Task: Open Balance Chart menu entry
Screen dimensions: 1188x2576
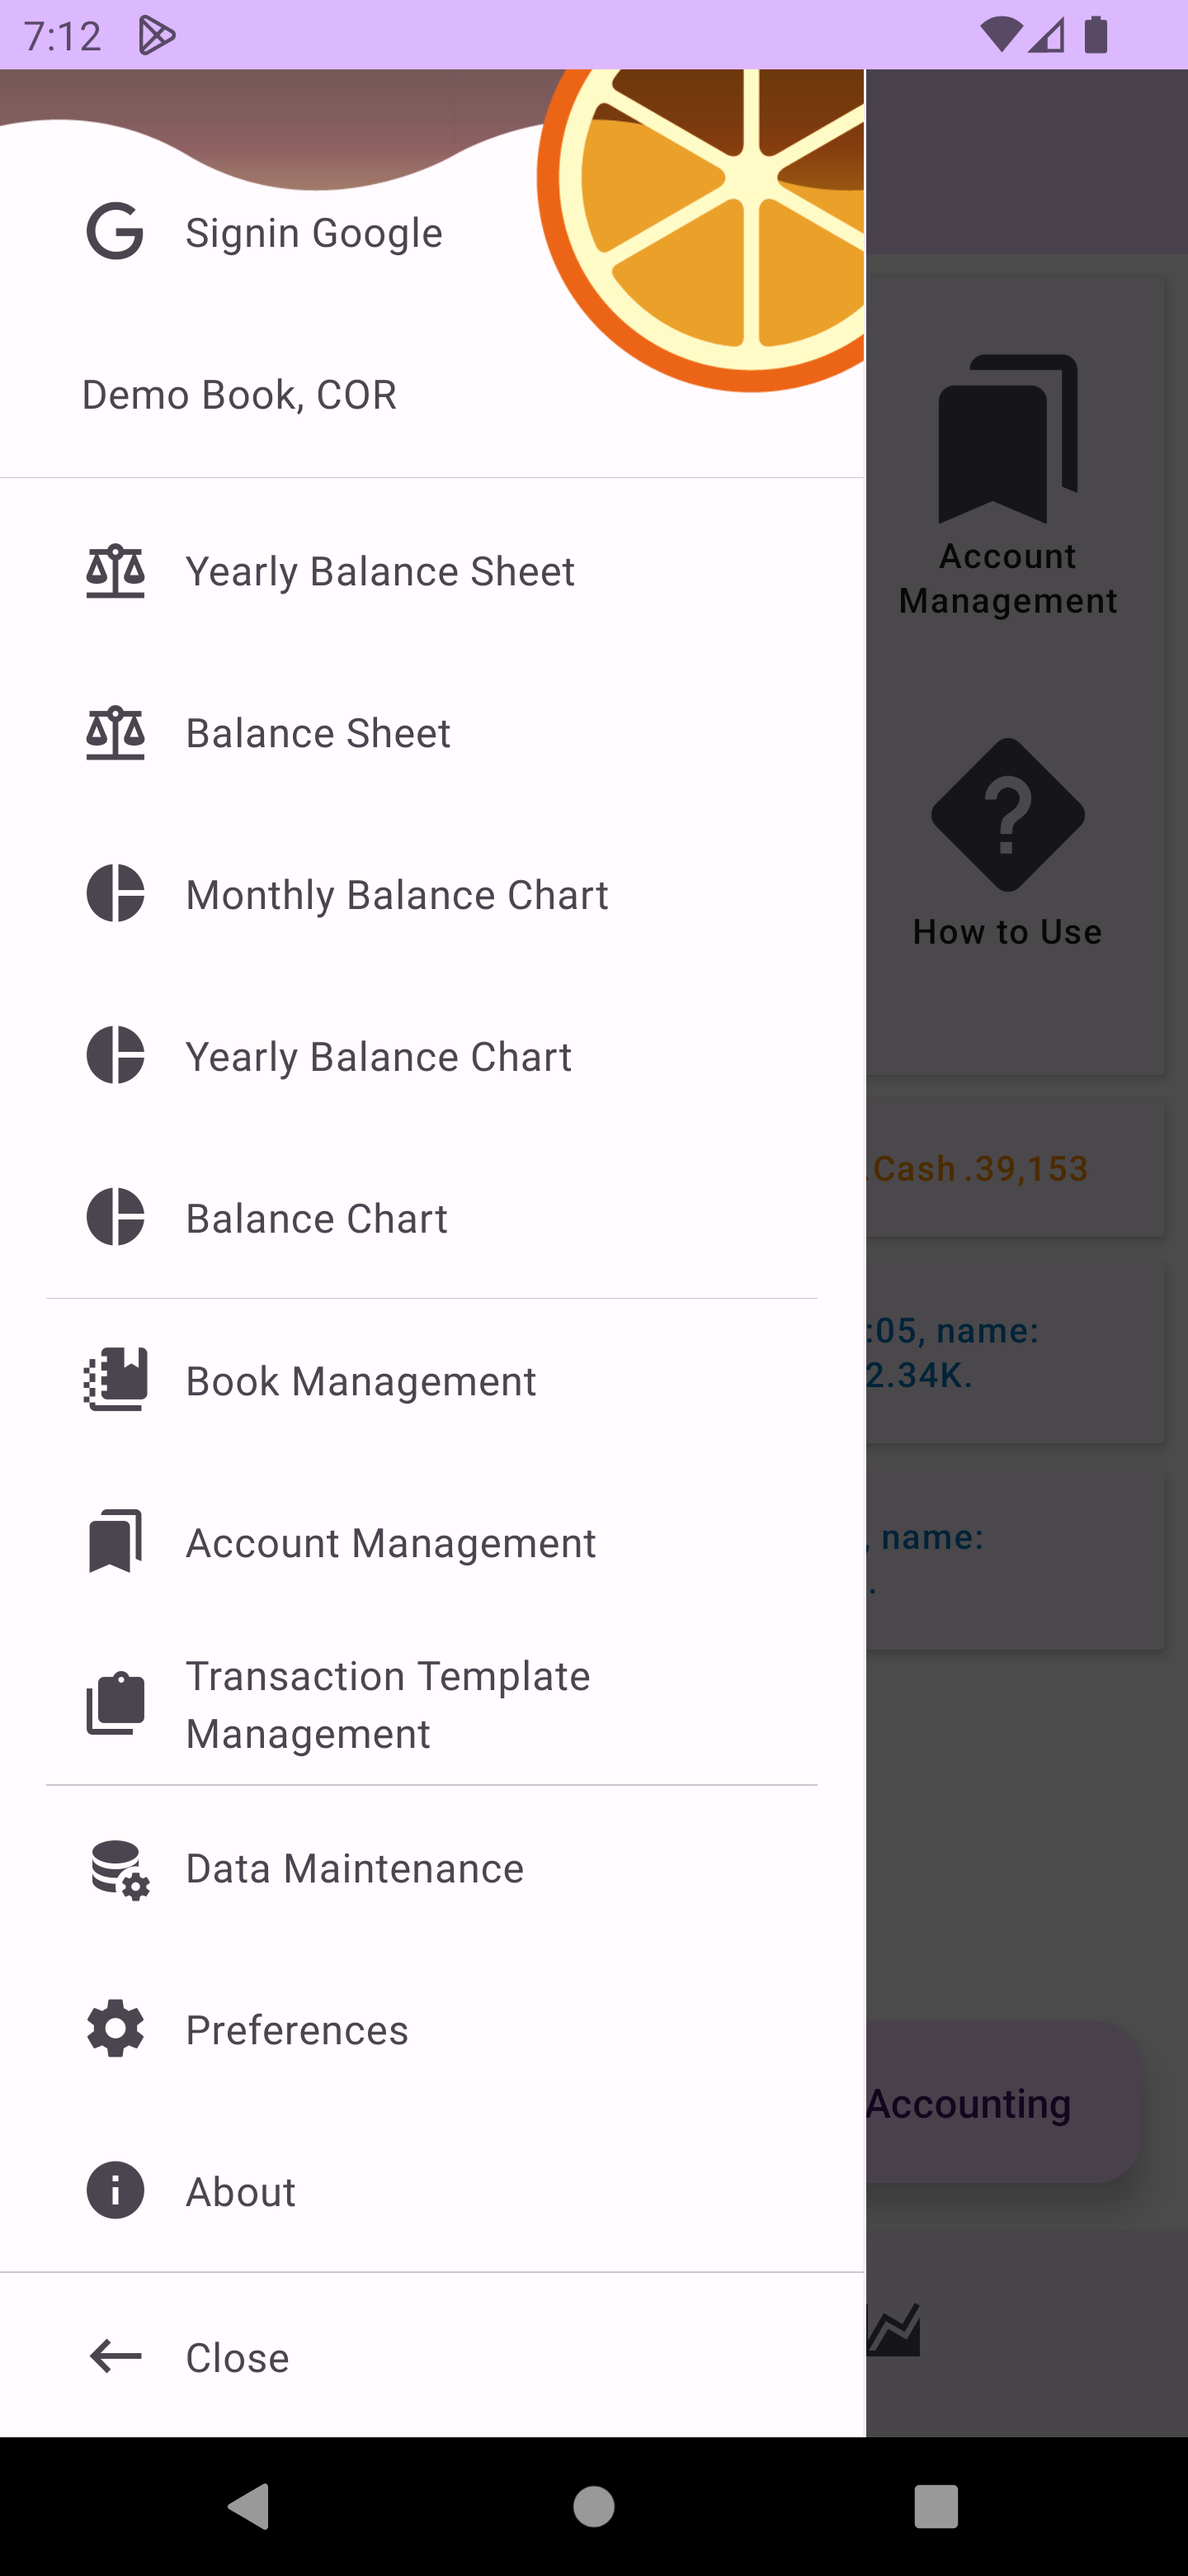Action: point(316,1218)
